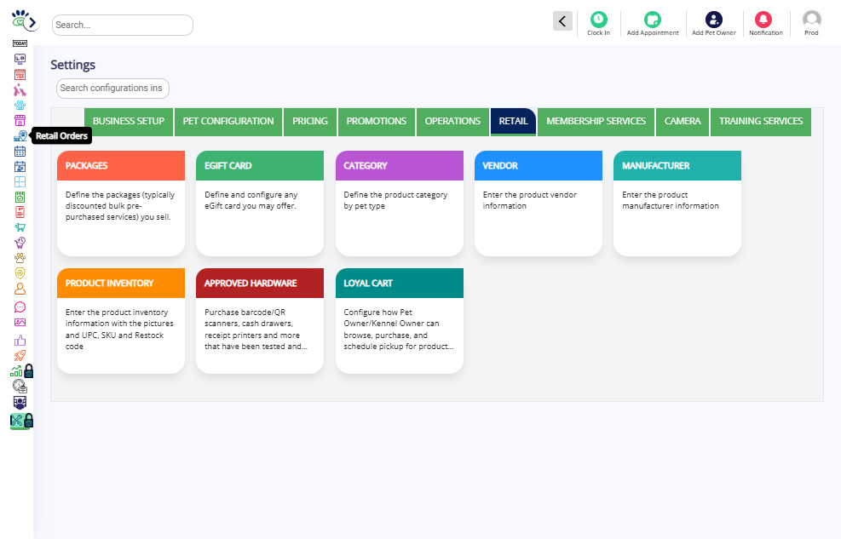Image resolution: width=841 pixels, height=539 pixels.
Task: Switch to the Pet Configuration tab
Action: click(x=228, y=122)
